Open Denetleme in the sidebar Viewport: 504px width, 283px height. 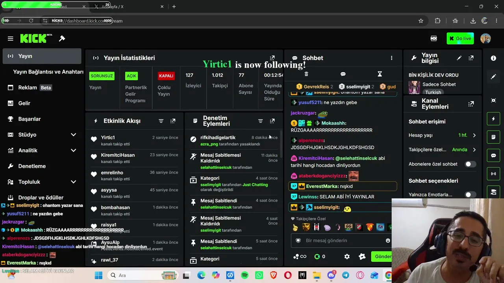click(x=42, y=166)
